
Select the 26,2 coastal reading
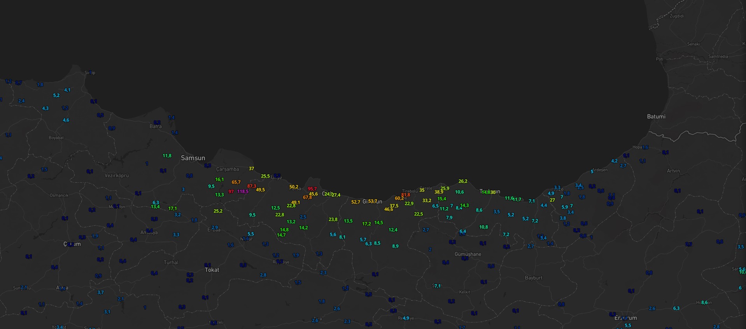463,181
